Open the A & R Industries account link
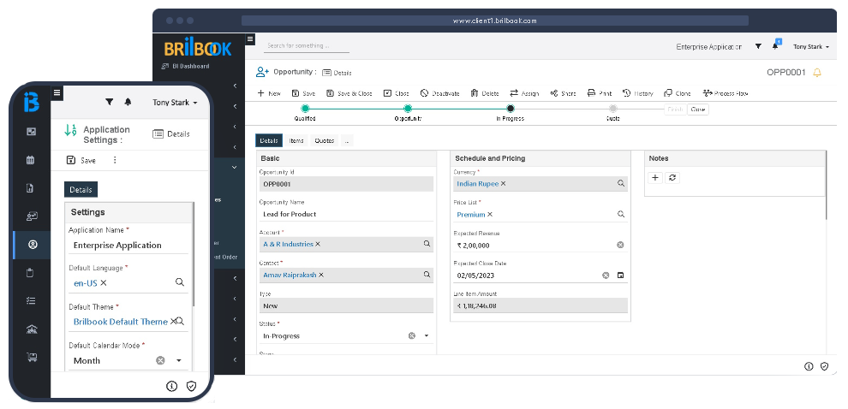The image size is (848, 409). pos(289,244)
